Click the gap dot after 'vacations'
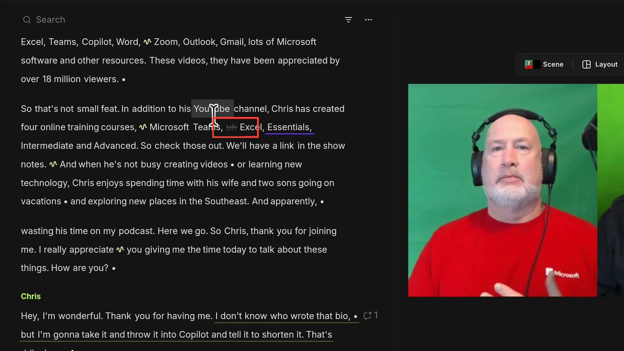624x351 pixels. [66, 202]
